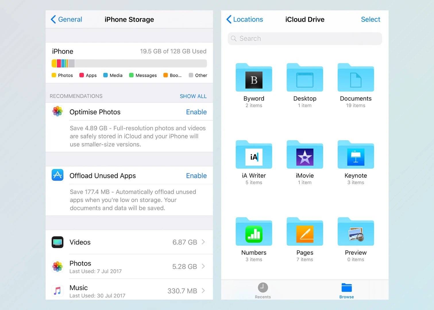Screen dimensions: 434x310
Task: Click 'Save 4.89 GB' Optimise Photos description
Action: [138, 136]
